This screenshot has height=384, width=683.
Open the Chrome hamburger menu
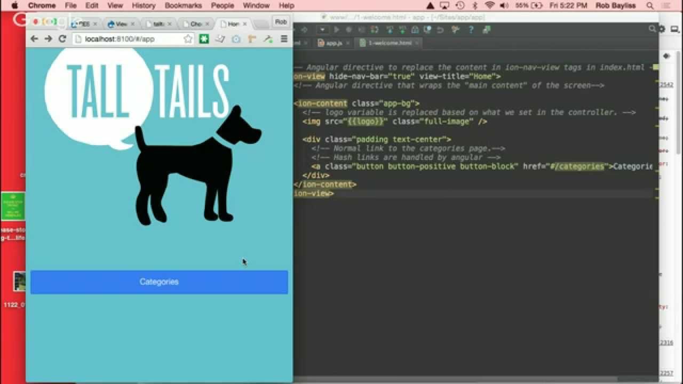tap(284, 39)
